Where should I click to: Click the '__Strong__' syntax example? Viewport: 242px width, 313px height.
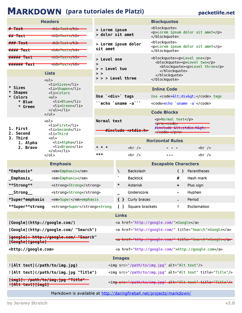pos(20,192)
